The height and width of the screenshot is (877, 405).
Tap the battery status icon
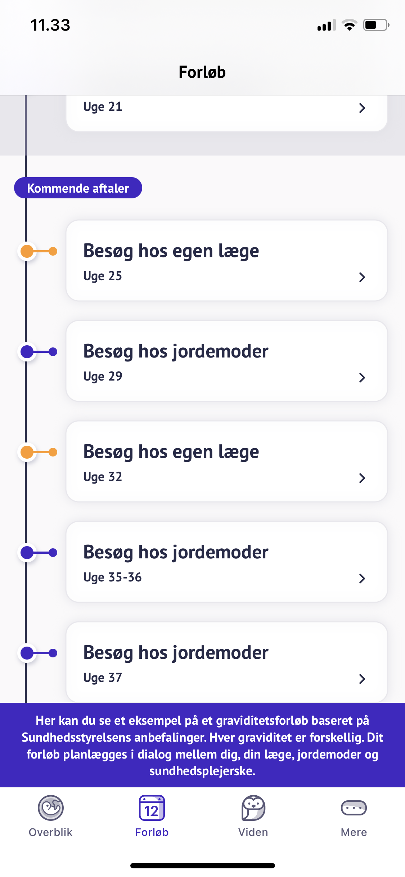[x=376, y=25]
